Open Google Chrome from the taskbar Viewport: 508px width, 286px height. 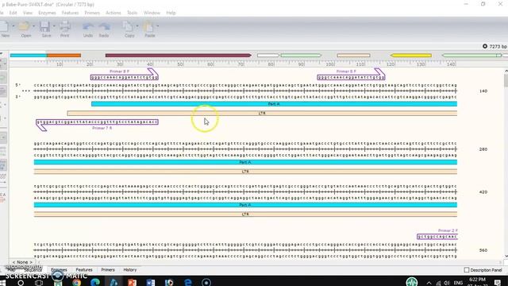coord(76,283)
